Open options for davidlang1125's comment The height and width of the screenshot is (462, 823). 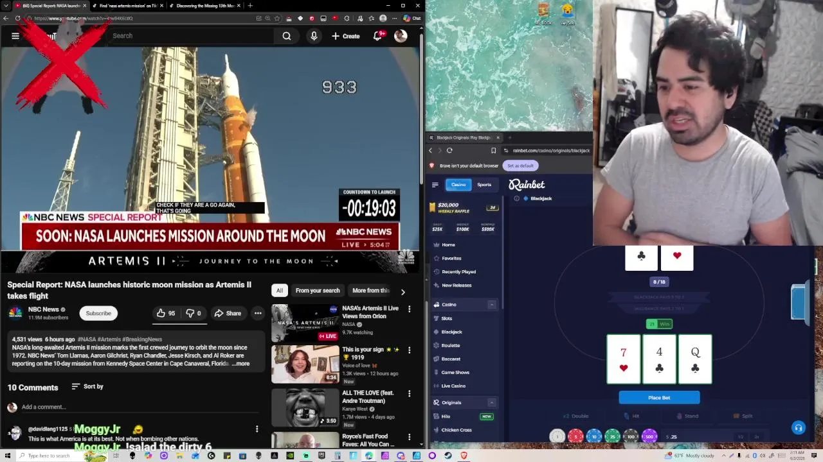[257, 429]
